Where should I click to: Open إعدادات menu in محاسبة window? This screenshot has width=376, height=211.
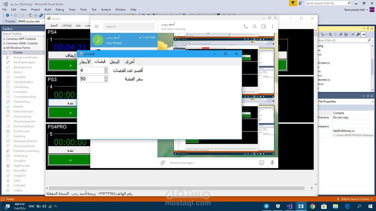(66, 25)
